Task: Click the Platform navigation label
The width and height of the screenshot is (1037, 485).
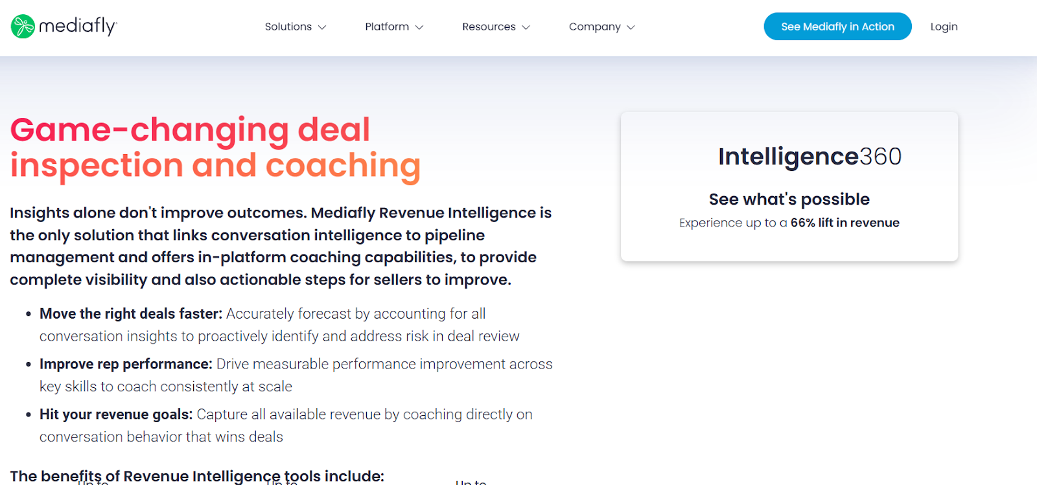Action: pos(386,27)
